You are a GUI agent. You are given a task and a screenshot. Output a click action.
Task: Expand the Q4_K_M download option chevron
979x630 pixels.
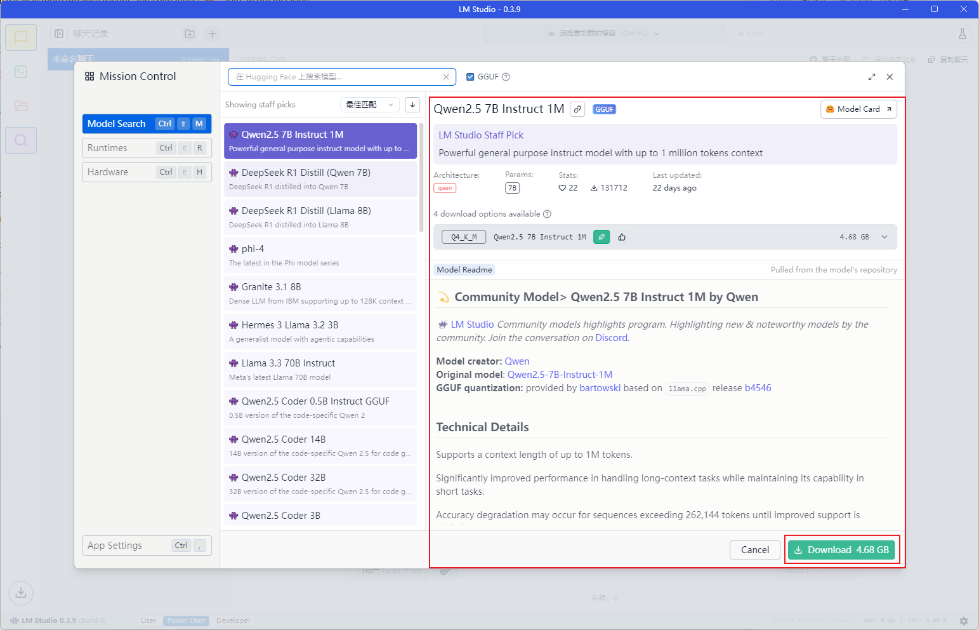click(x=884, y=237)
